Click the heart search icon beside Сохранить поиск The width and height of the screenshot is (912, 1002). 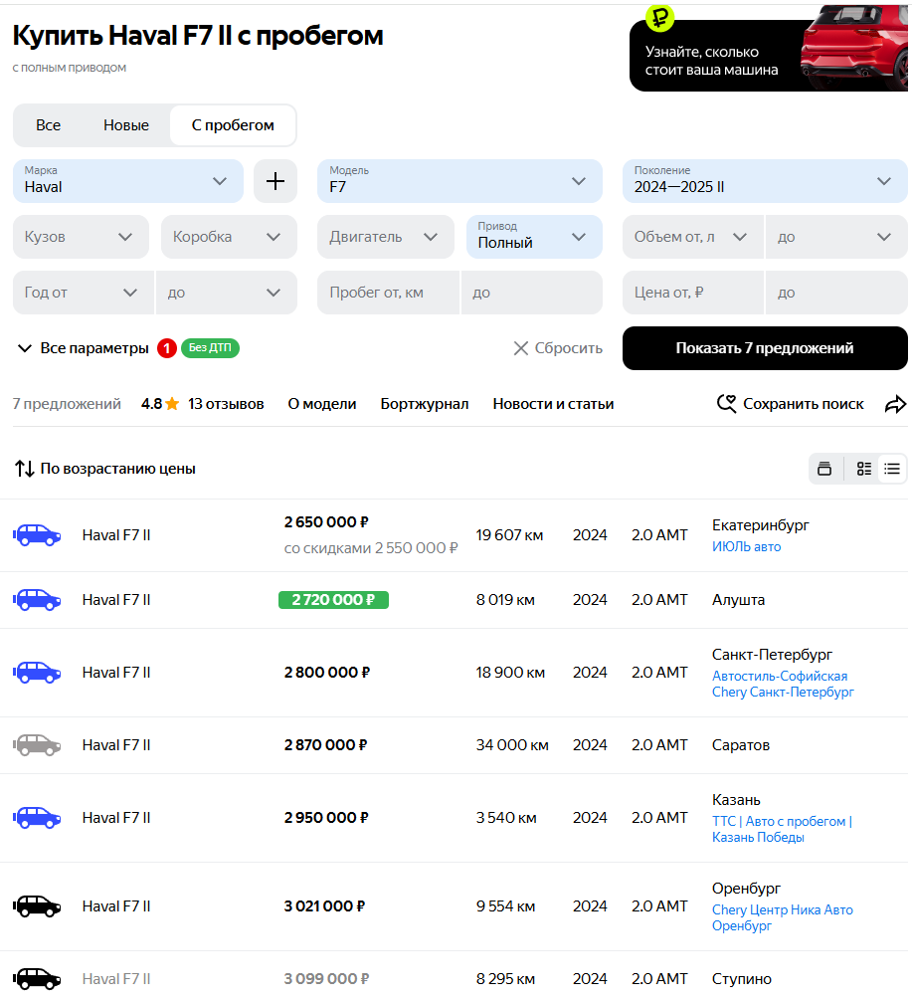pyautogui.click(x=726, y=404)
